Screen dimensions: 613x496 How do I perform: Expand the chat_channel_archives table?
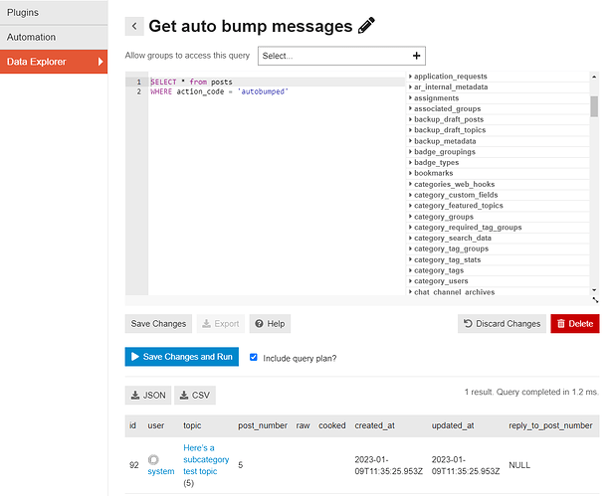pos(498,291)
